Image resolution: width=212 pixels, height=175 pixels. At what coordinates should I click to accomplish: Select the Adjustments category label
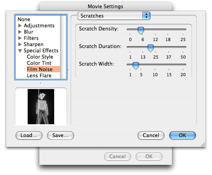click(39, 25)
